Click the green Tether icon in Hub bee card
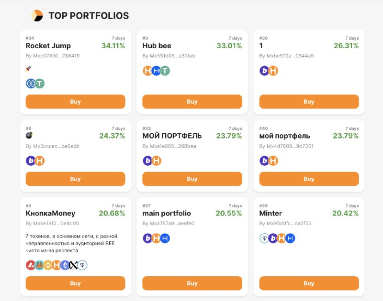Screen dimensions: 383x301 pos(165,71)
